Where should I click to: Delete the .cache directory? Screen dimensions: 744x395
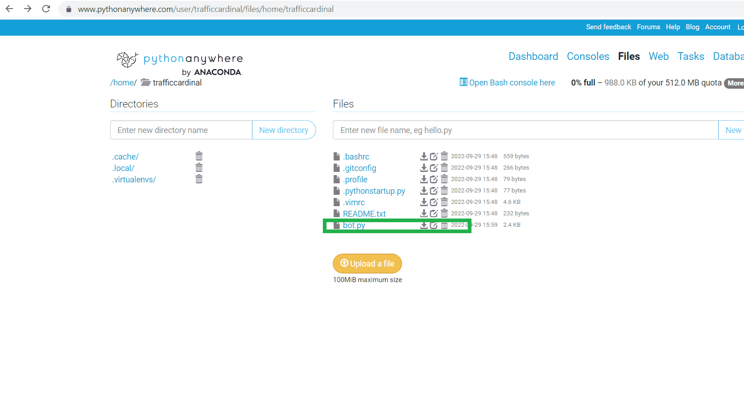pyautogui.click(x=199, y=156)
